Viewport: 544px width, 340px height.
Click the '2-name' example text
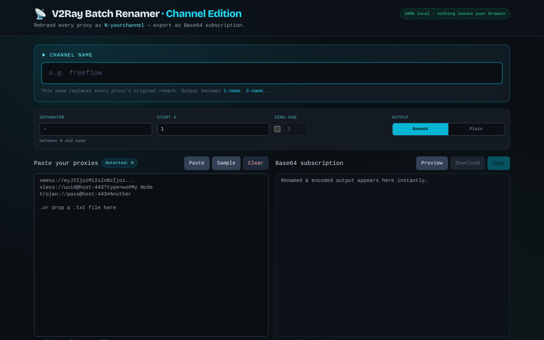pyautogui.click(x=254, y=91)
